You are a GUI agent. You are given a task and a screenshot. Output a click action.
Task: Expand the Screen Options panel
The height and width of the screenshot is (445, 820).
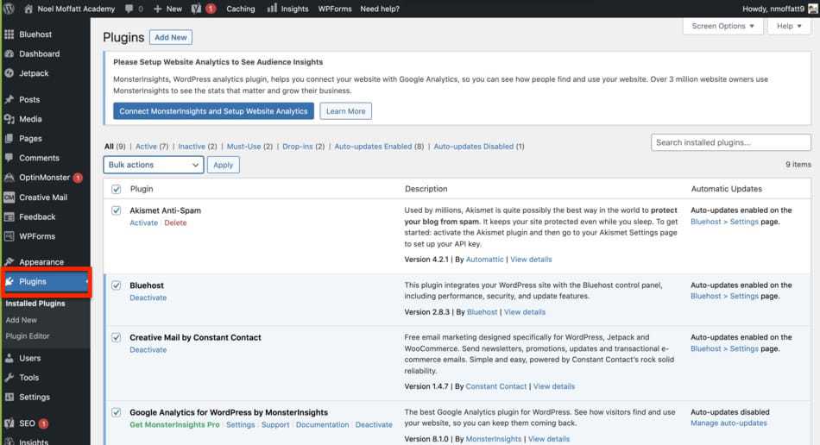click(x=722, y=26)
